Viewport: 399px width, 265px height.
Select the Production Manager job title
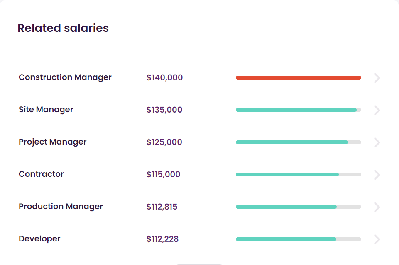click(61, 207)
